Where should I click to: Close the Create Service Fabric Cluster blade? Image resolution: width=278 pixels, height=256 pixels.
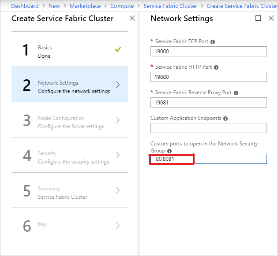pyautogui.click(x=132, y=18)
